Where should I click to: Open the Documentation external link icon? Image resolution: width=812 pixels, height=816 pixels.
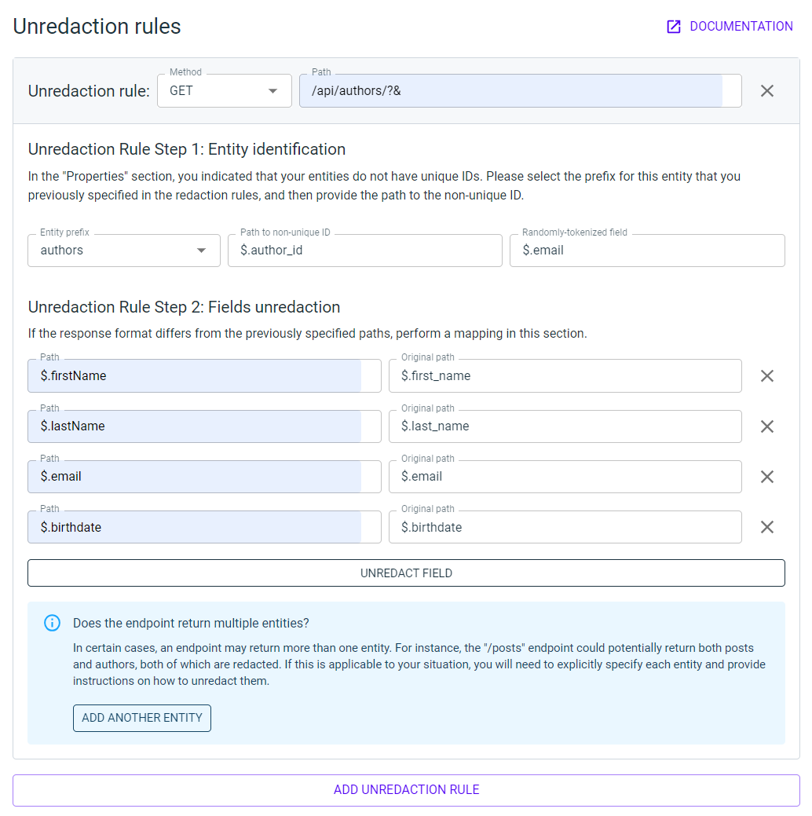coord(673,27)
